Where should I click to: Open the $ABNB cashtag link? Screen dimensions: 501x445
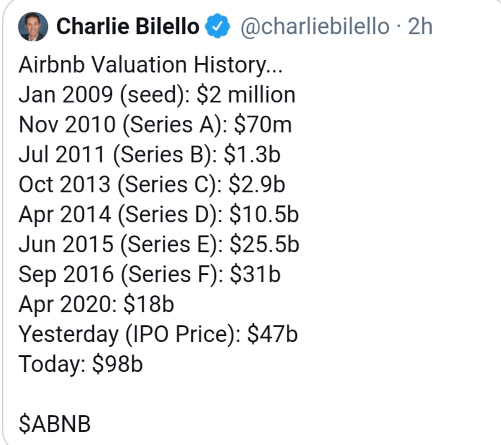coord(54,423)
